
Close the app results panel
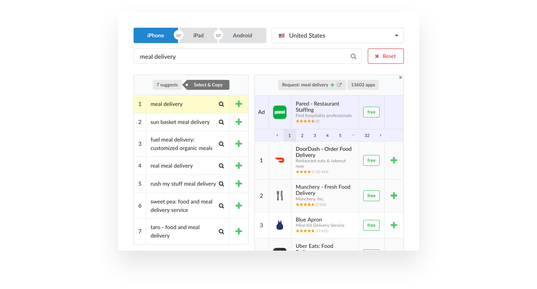pos(400,78)
